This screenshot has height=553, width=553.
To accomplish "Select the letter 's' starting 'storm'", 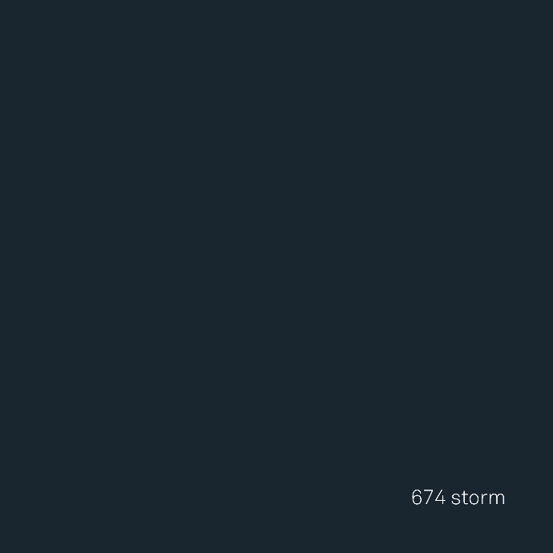I will coord(456,499).
